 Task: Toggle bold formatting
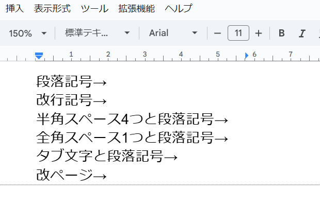(282, 33)
